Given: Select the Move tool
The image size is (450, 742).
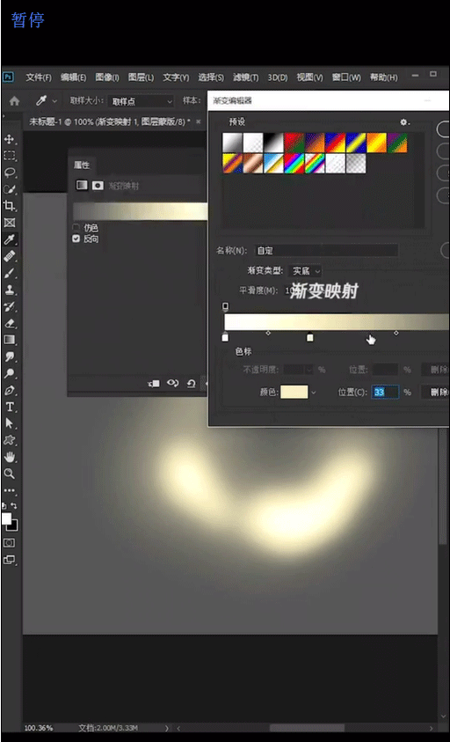Looking at the screenshot, I should coord(9,139).
